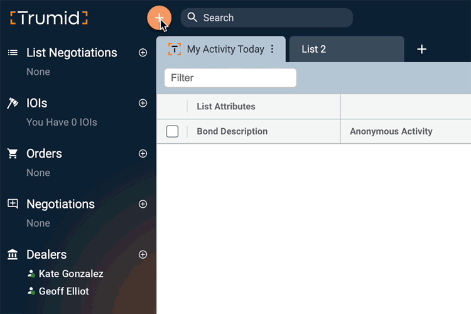Image resolution: width=471 pixels, height=314 pixels.
Task: Switch to the List 2 tab
Action: [347, 49]
